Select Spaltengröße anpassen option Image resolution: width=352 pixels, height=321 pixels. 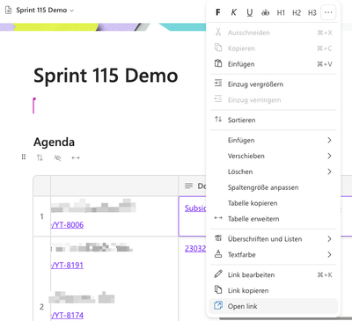pyautogui.click(x=274, y=187)
